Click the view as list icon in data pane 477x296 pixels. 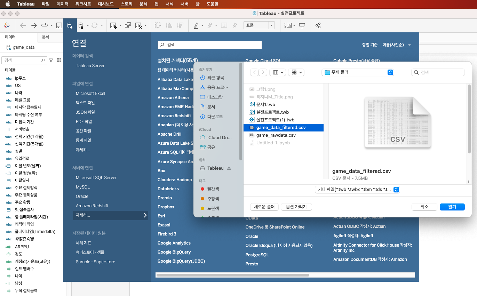coord(59,60)
